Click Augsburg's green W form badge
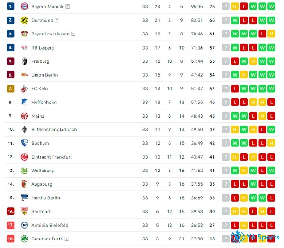284x248 pixels. tap(253, 184)
